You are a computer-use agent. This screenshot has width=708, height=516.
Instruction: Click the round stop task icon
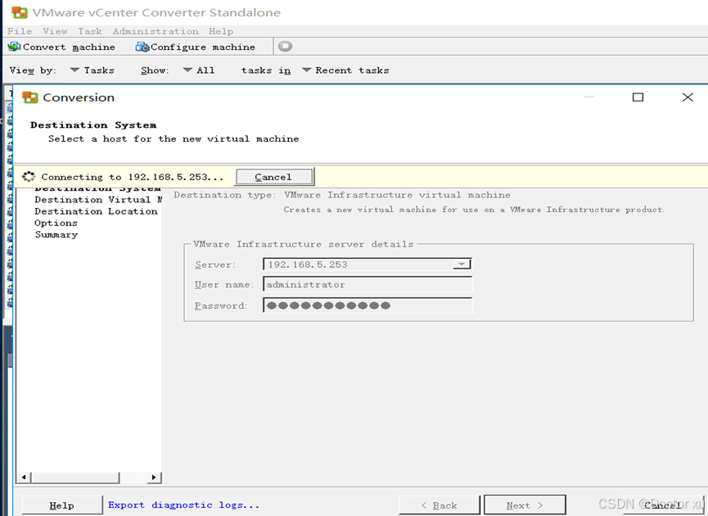point(285,46)
